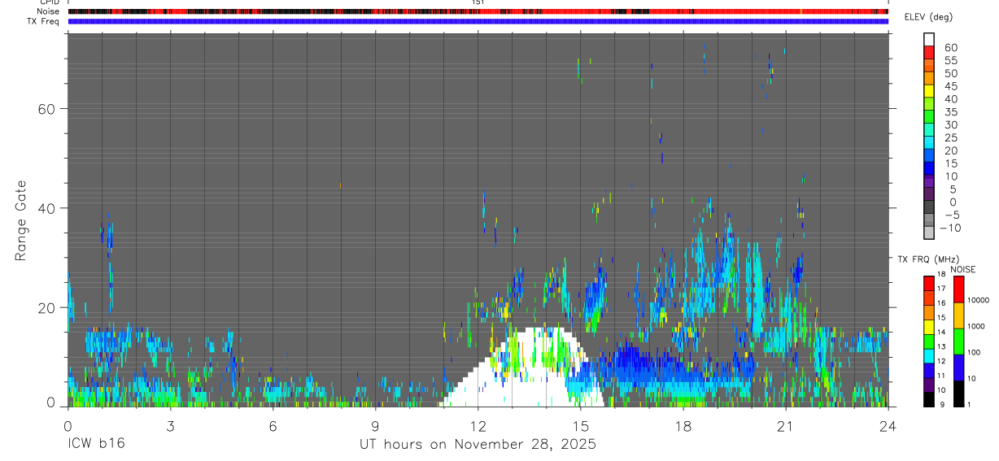Click the x-axis tick label '3'
The width and height of the screenshot is (999, 461).
coord(170,425)
